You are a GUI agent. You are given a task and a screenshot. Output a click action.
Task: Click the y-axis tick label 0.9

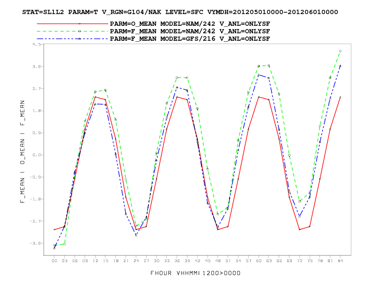point(37,133)
